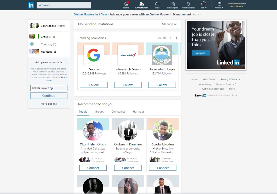Click the More footer link

232,89
